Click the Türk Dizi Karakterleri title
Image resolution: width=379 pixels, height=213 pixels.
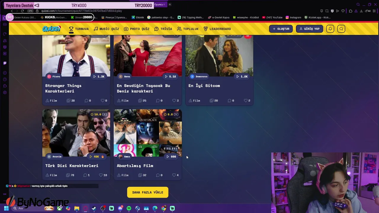click(72, 166)
